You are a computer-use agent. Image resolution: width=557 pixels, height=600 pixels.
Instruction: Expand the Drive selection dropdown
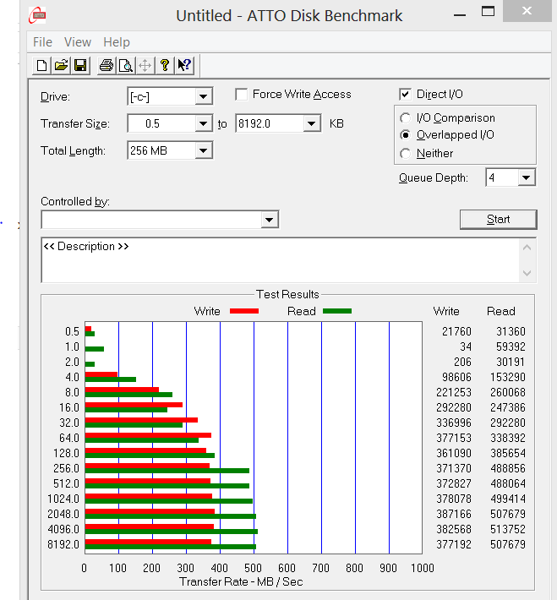click(204, 97)
